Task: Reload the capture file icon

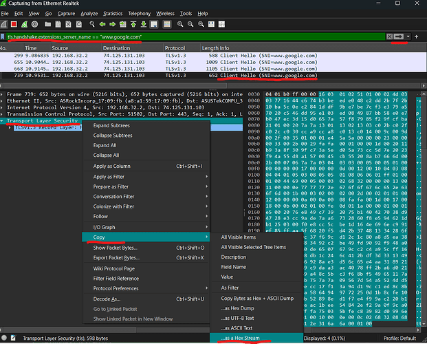Action: tap(78, 24)
